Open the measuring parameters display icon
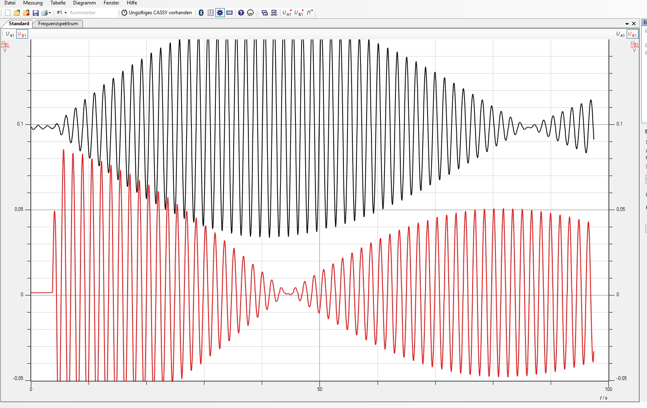This screenshot has height=408, width=647. (230, 13)
